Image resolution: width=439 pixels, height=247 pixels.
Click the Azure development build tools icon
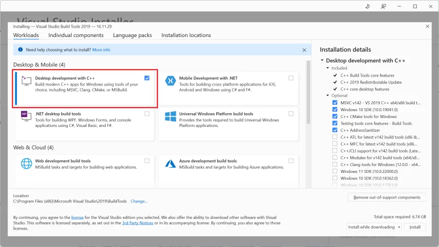point(170,164)
